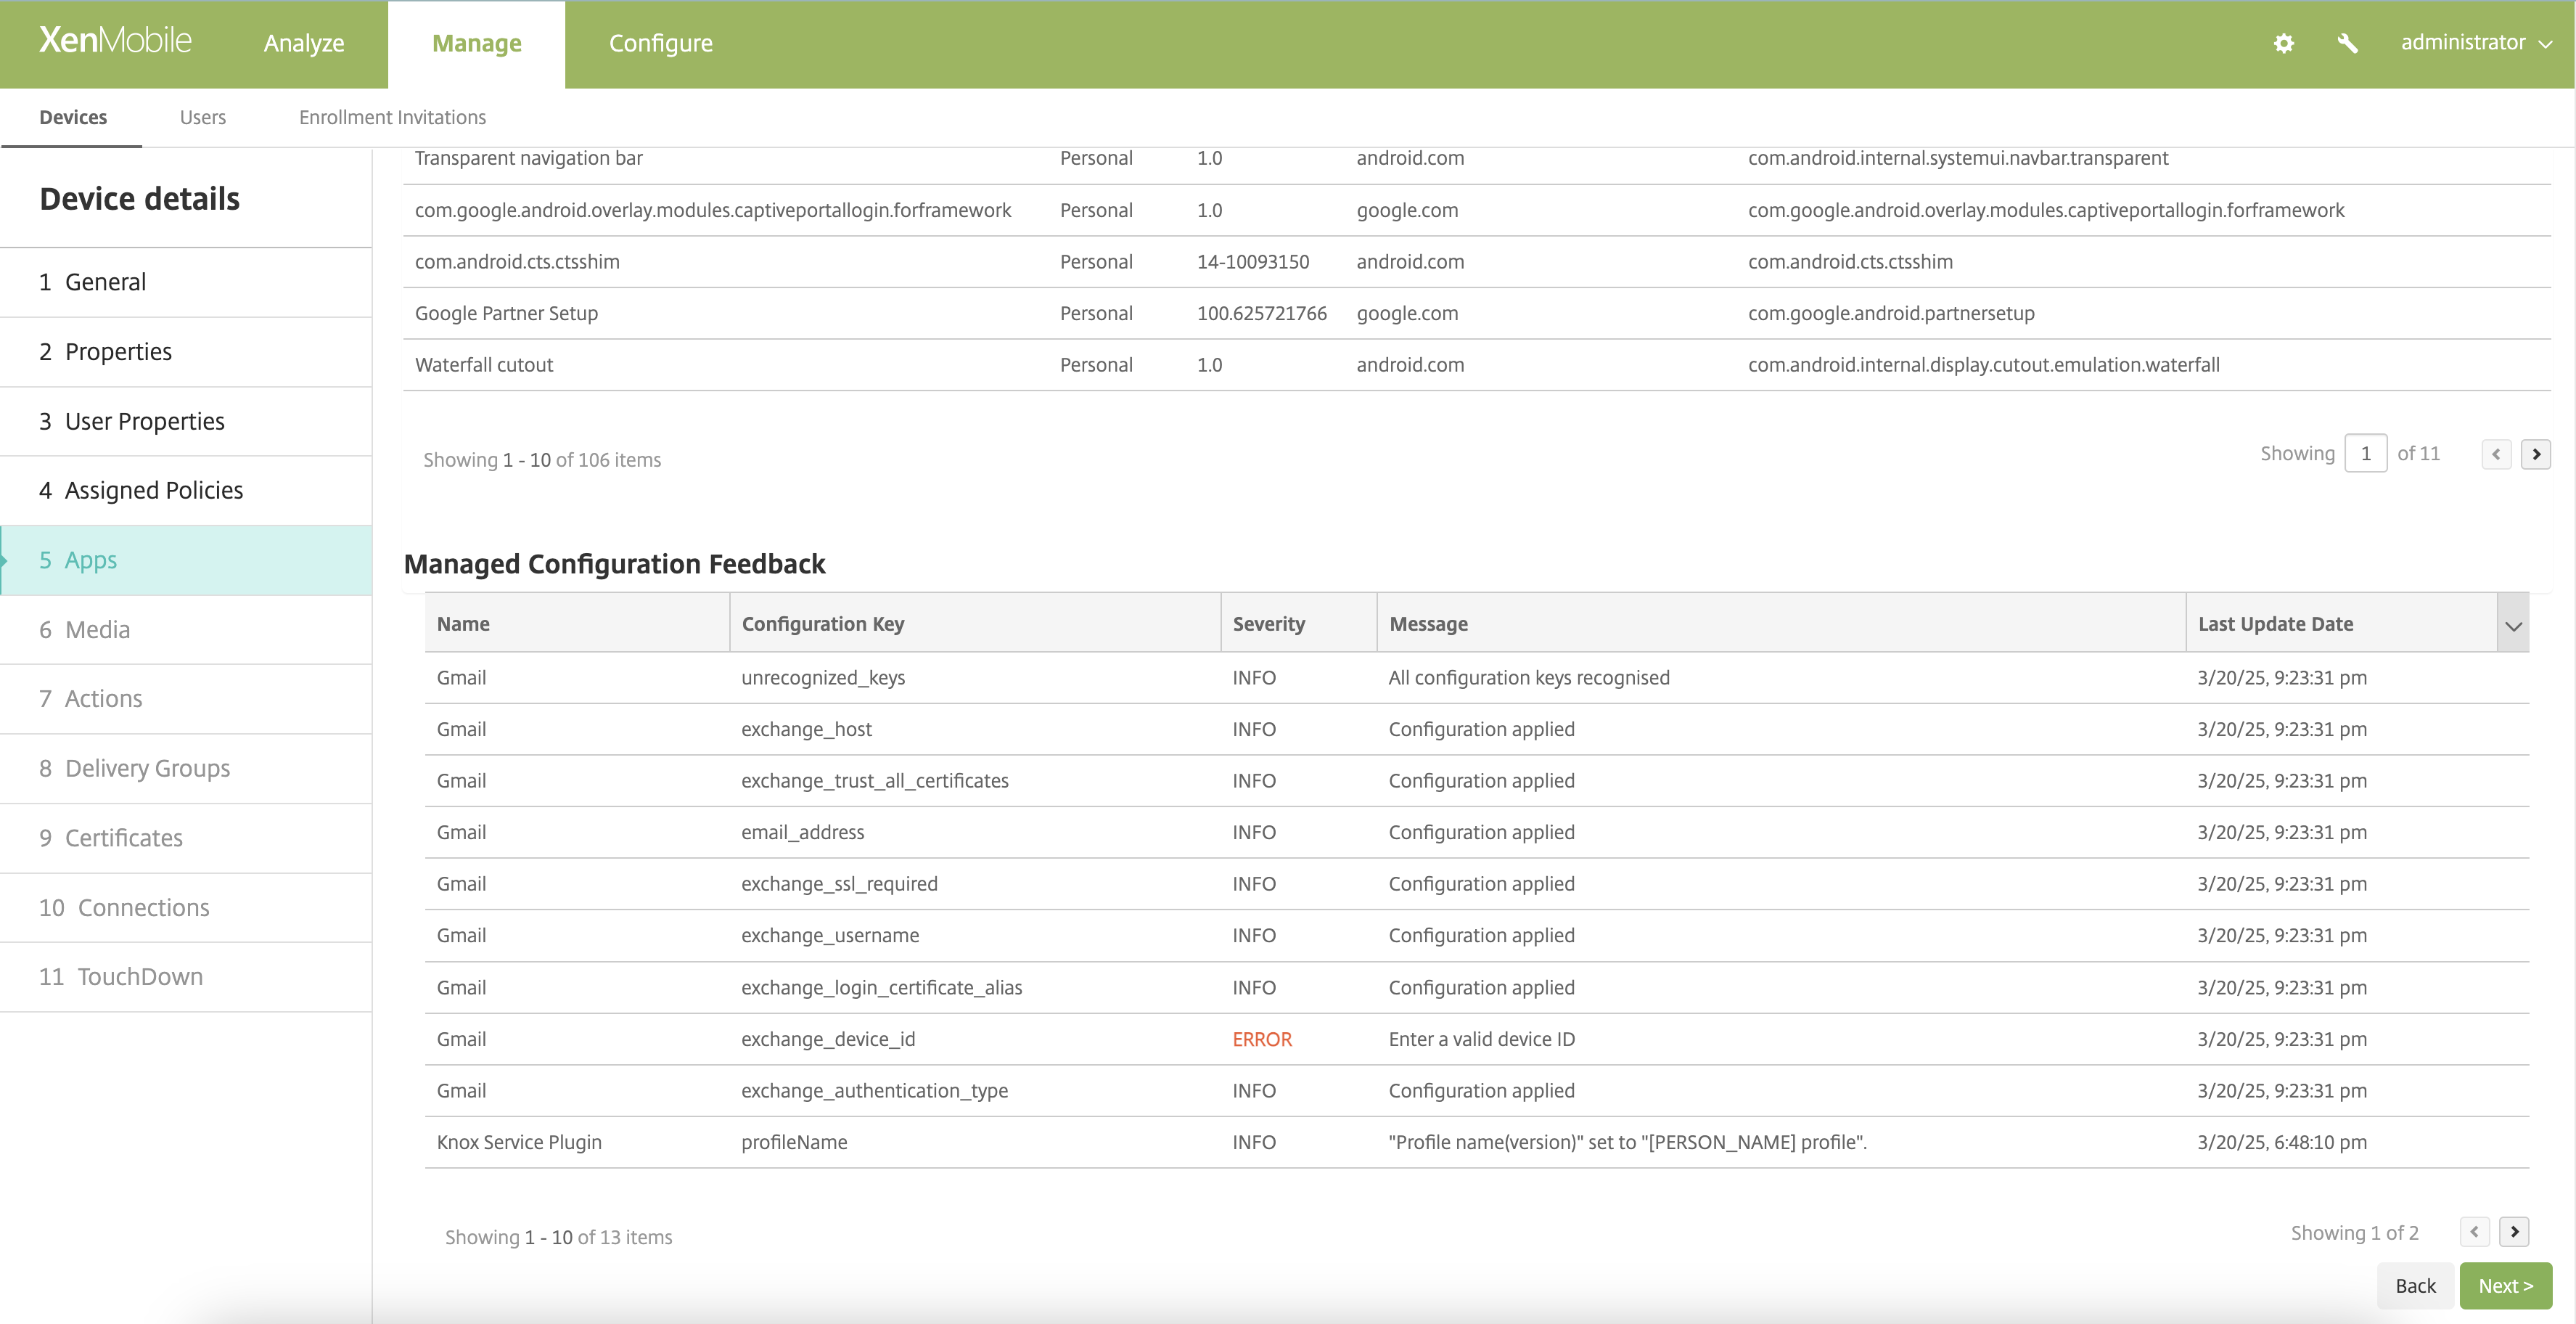Switch to the Configure tab

pyautogui.click(x=660, y=43)
